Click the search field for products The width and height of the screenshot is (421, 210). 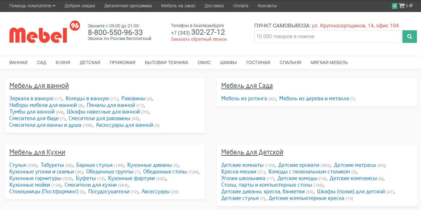point(327,37)
